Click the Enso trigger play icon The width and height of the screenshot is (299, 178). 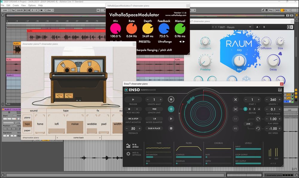pyautogui.click(x=133, y=99)
